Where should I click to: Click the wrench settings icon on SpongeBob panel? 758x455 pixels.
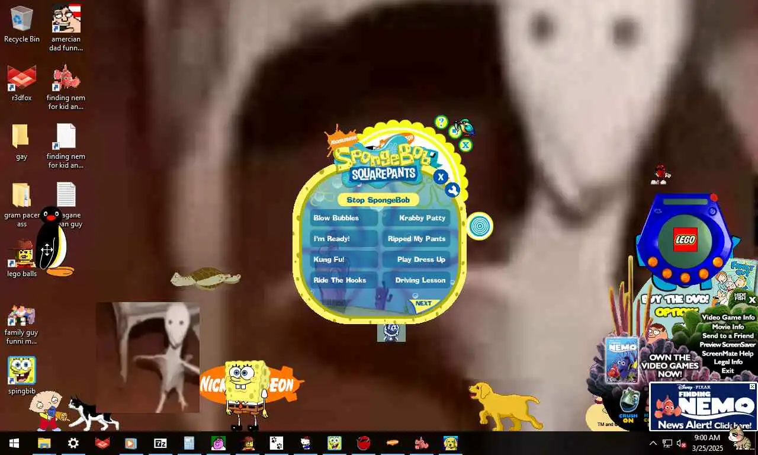452,190
